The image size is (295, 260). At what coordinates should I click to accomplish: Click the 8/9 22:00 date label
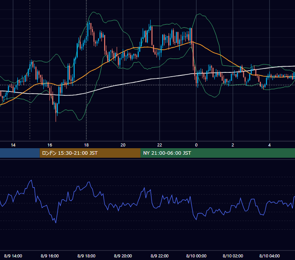(x=160, y=256)
